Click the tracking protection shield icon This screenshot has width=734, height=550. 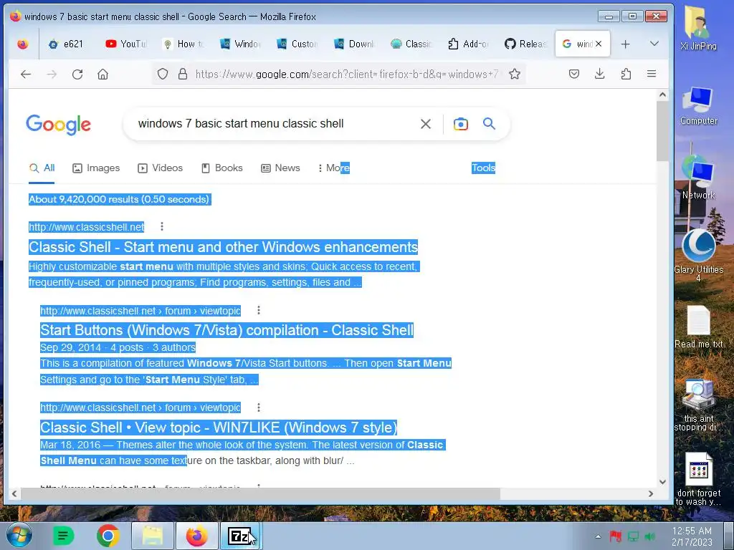[163, 74]
